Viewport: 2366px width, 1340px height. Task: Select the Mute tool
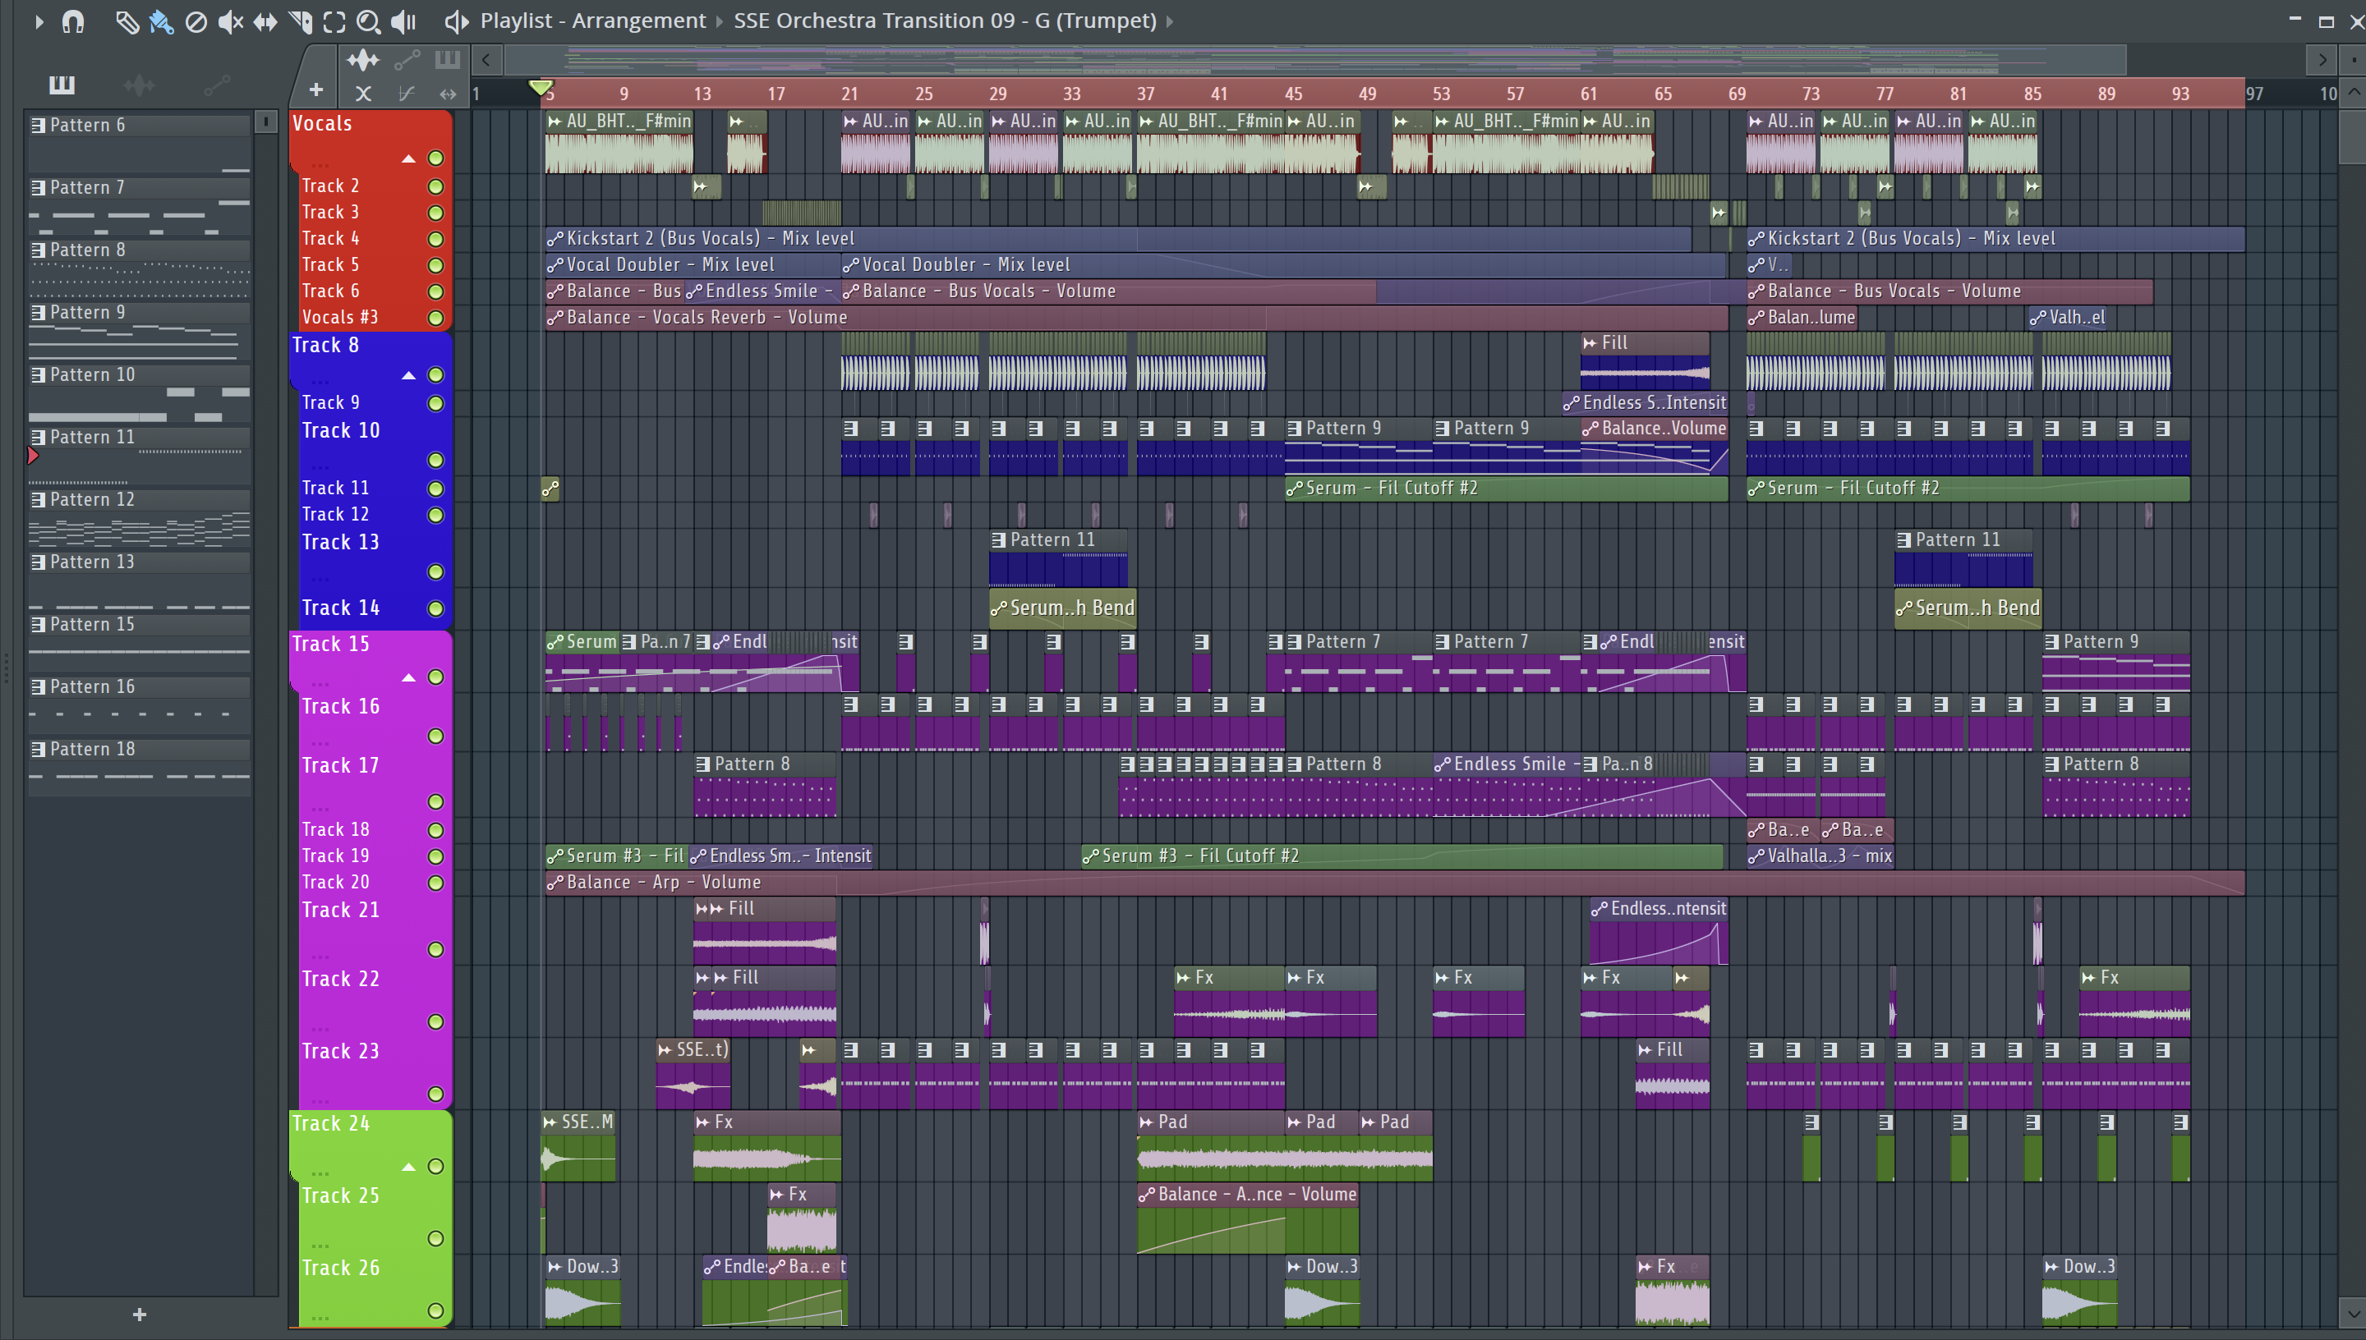(x=230, y=21)
